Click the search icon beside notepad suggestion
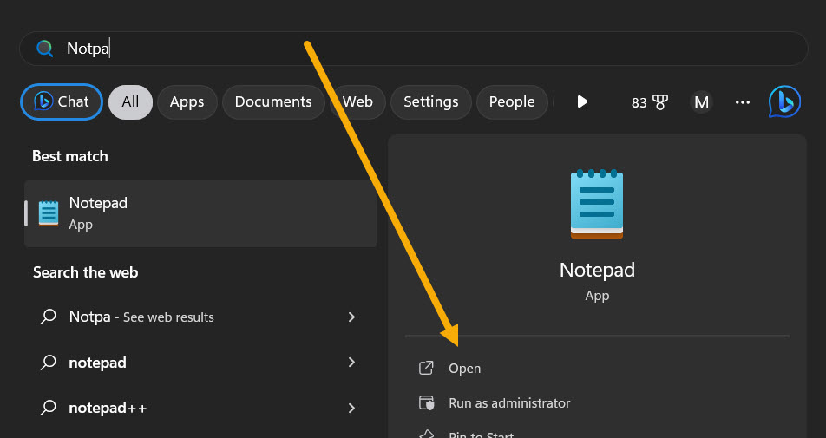Image resolution: width=826 pixels, height=438 pixels. 49,363
